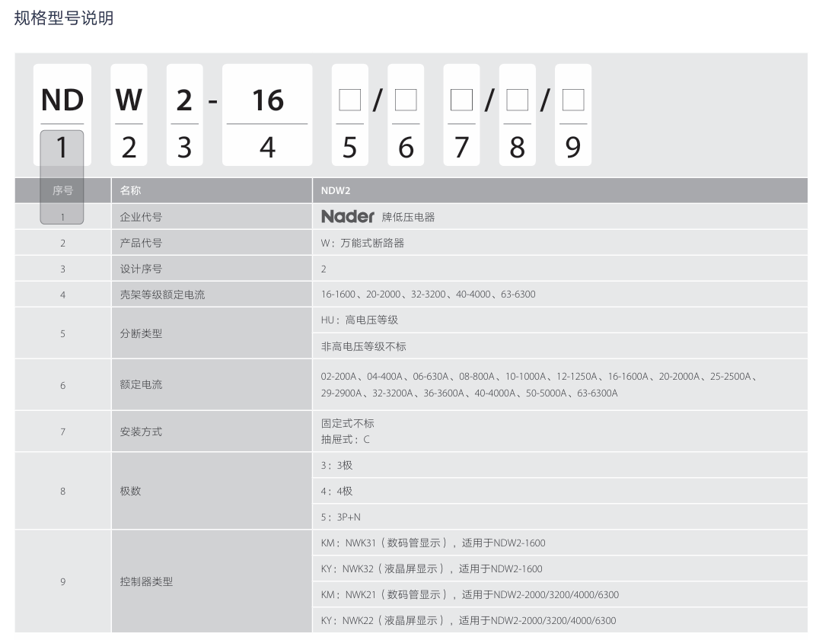Select the empty box above number 6

click(406, 100)
